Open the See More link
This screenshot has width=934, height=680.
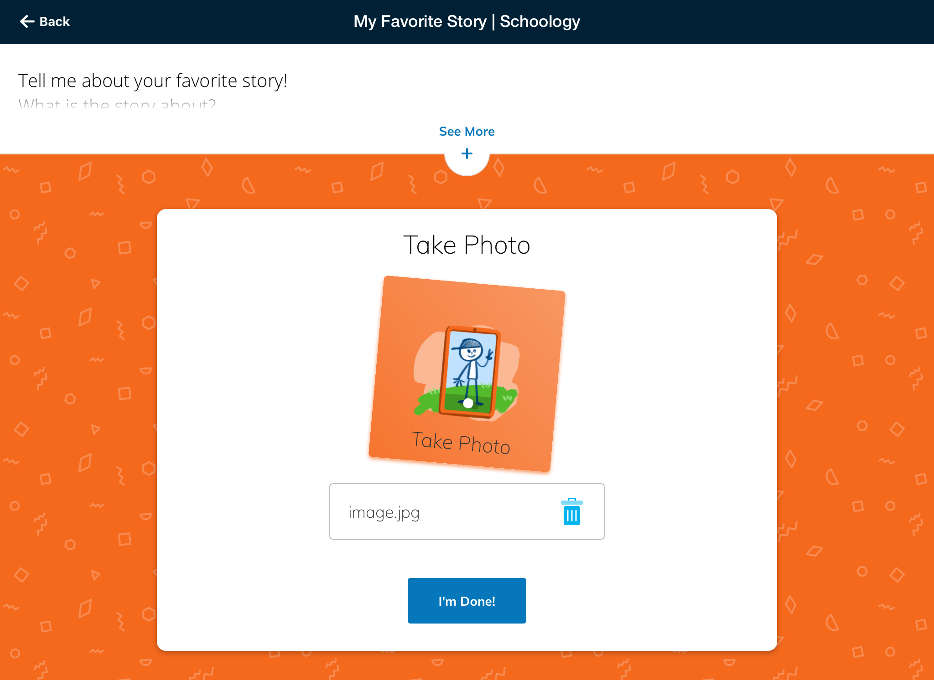tap(467, 132)
